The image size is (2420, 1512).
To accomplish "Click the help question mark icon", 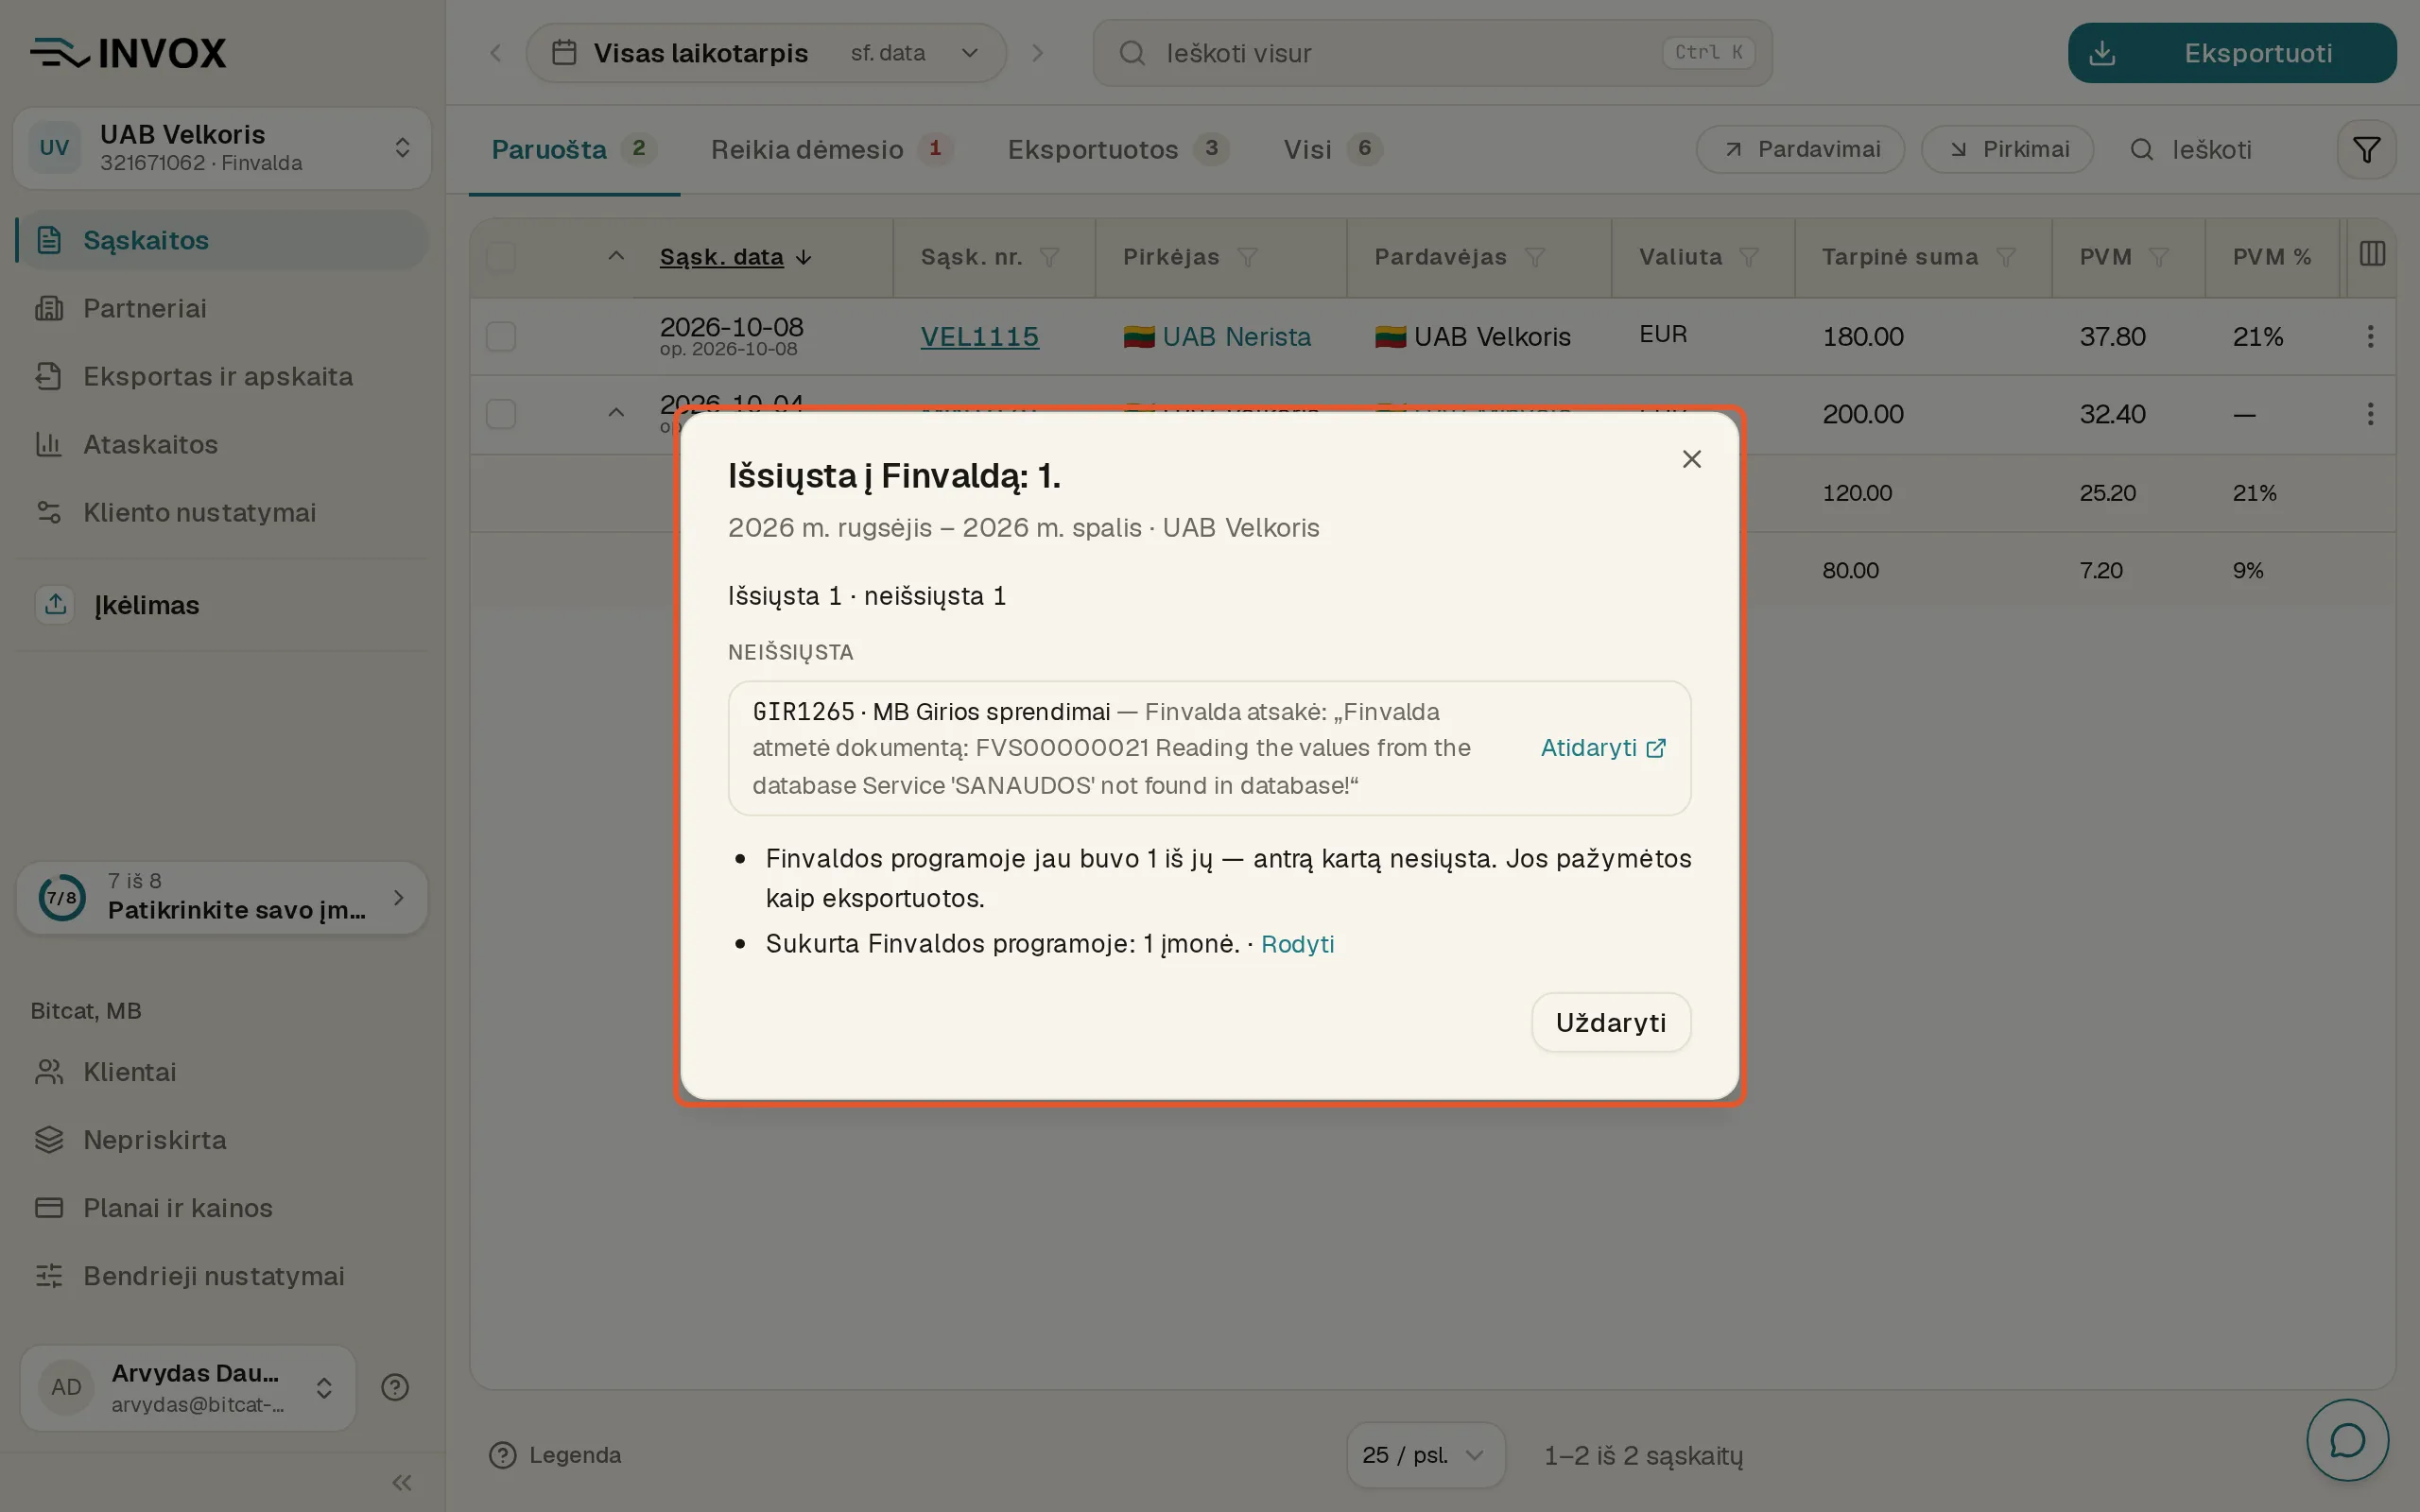I will [x=395, y=1387].
